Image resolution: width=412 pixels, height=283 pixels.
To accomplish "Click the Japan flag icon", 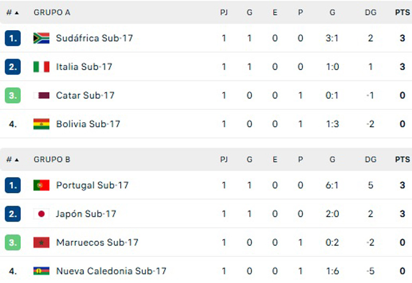I will (41, 214).
